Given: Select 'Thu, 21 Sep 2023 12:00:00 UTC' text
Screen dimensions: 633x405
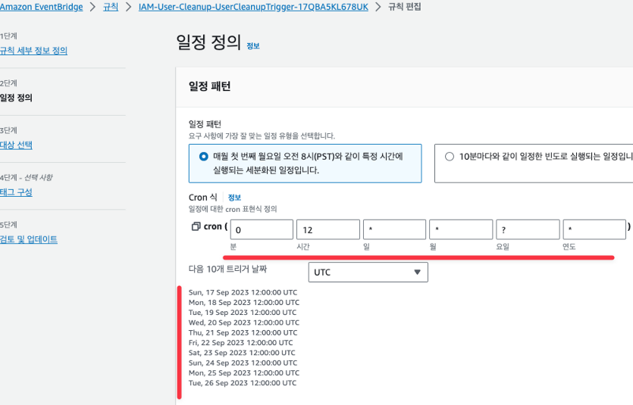Looking at the screenshot, I should (243, 333).
